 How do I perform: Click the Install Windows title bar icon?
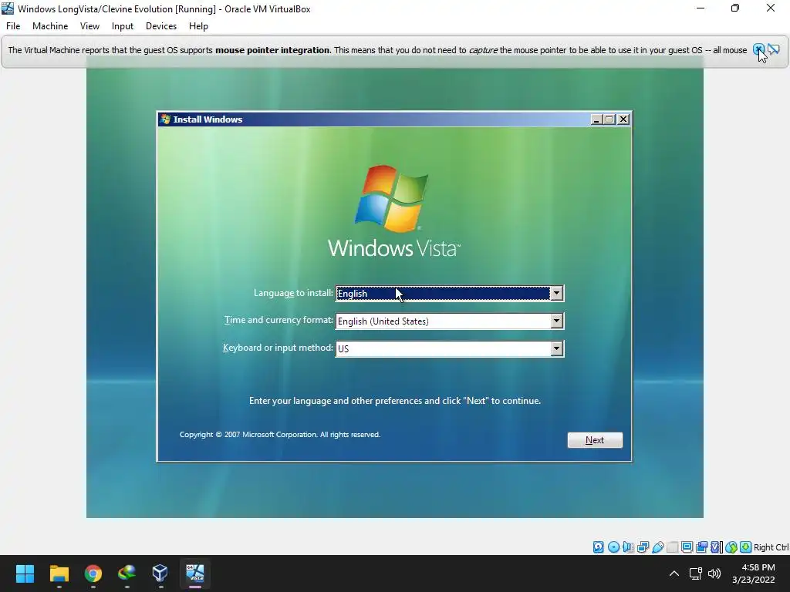[165, 119]
